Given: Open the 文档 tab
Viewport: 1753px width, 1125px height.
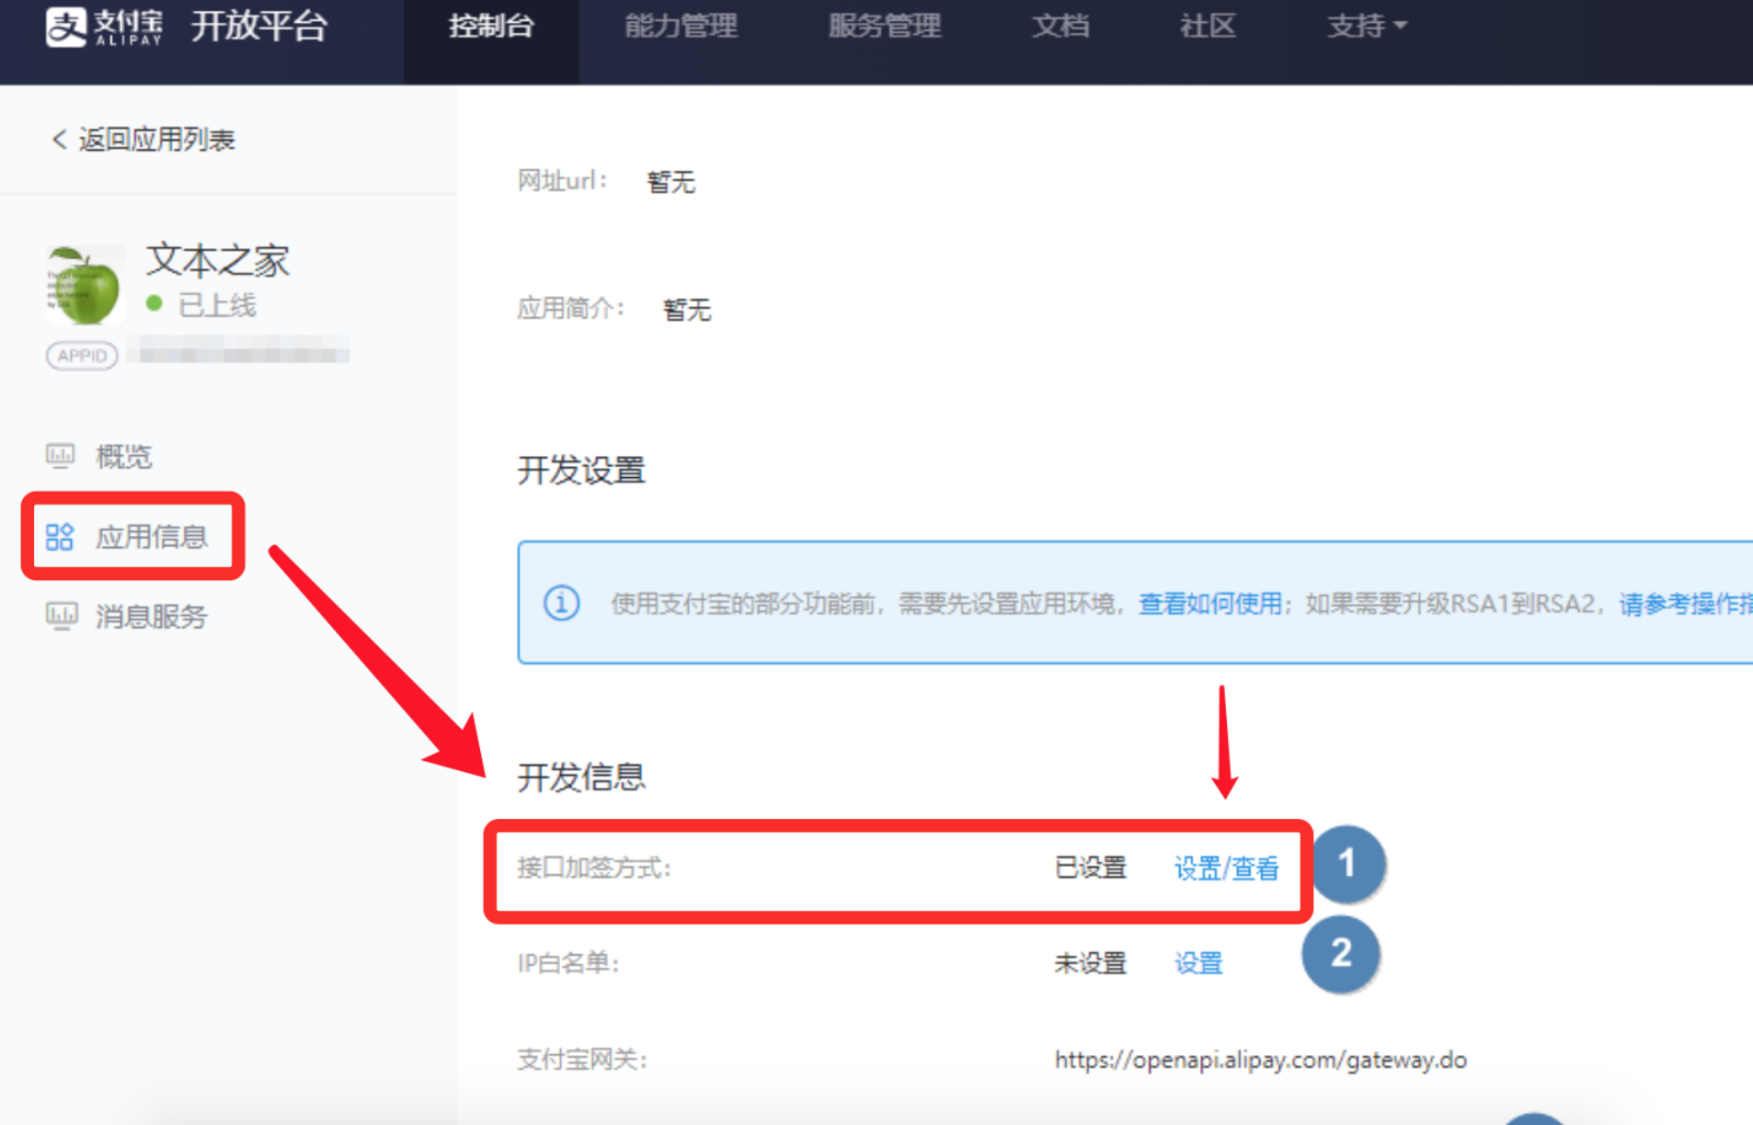Looking at the screenshot, I should tap(1060, 26).
